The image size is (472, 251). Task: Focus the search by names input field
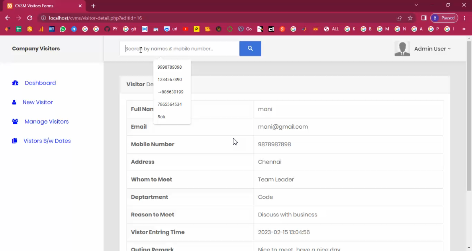179,48
